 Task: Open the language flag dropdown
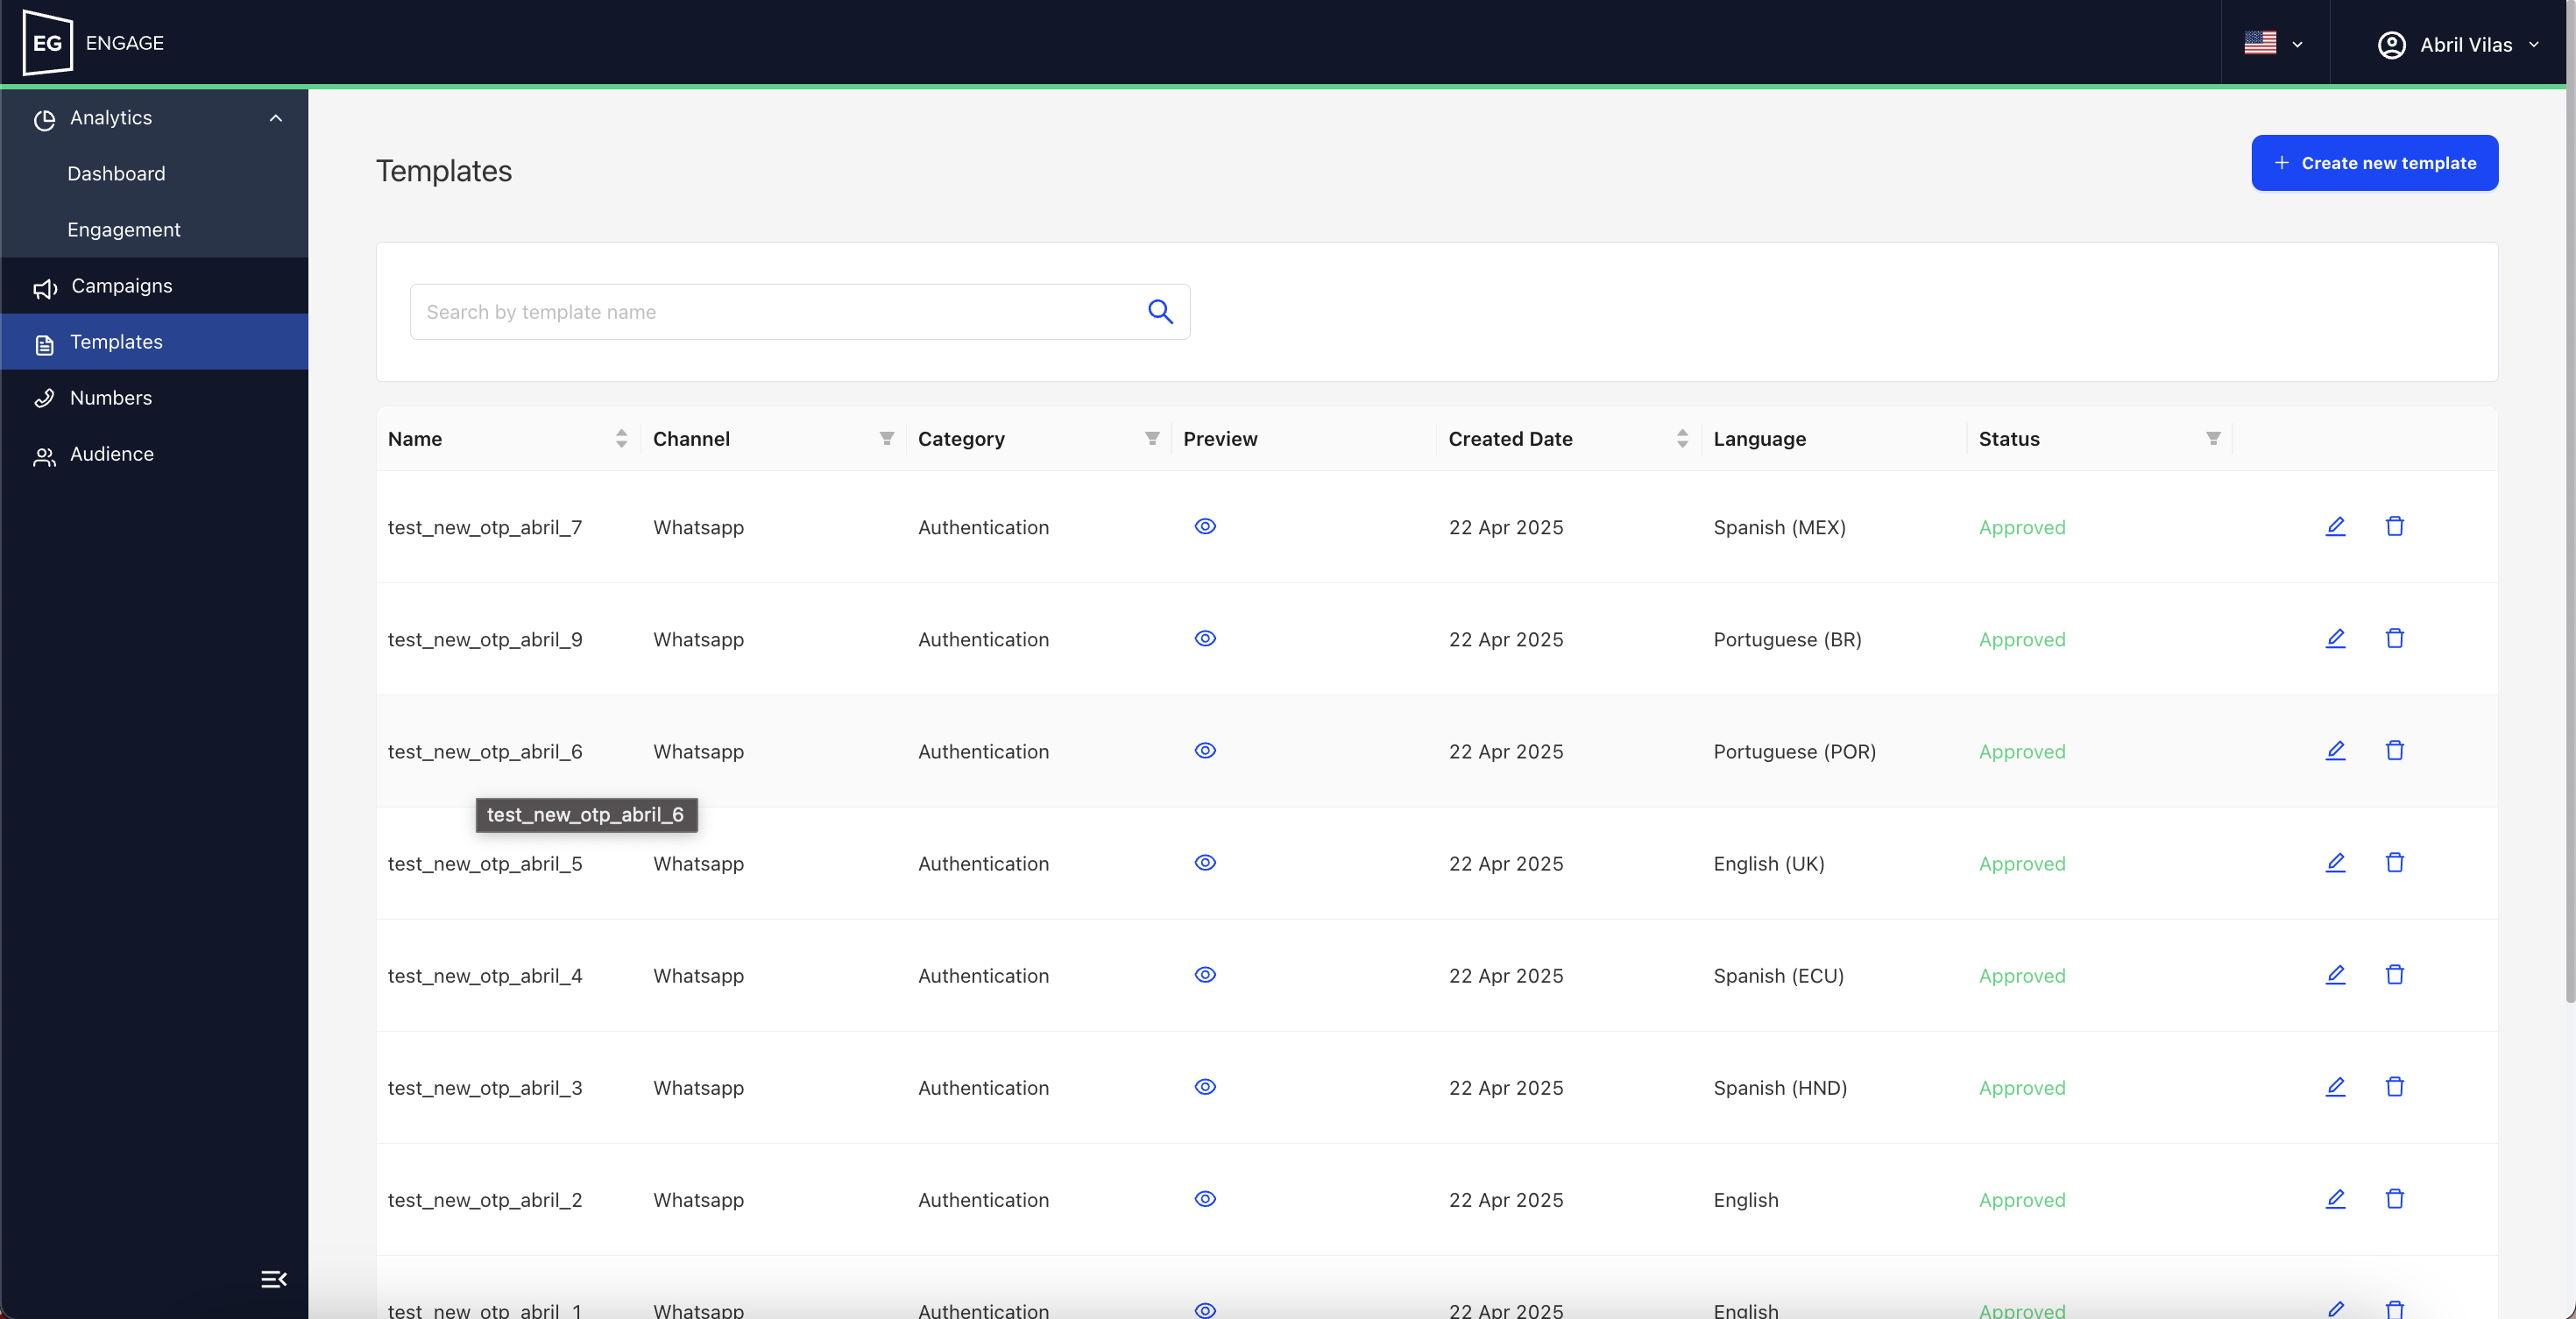tap(2273, 44)
